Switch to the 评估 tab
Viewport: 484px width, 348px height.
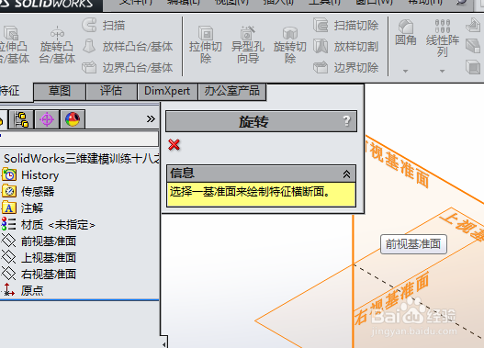click(111, 91)
